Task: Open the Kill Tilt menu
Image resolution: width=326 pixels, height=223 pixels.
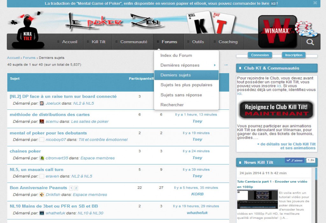Action: point(98,42)
